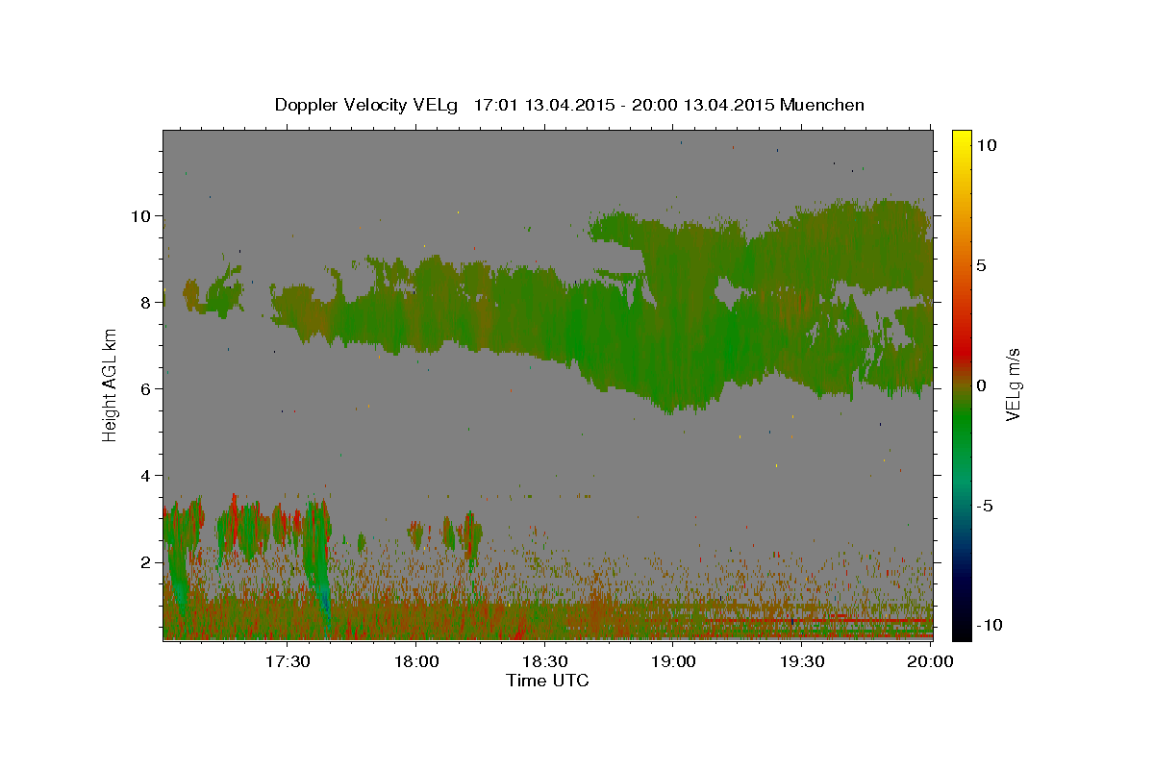Click the 'Height AGL km' axis label
Image resolution: width=1154 pixels, height=769 pixels.
(x=111, y=384)
